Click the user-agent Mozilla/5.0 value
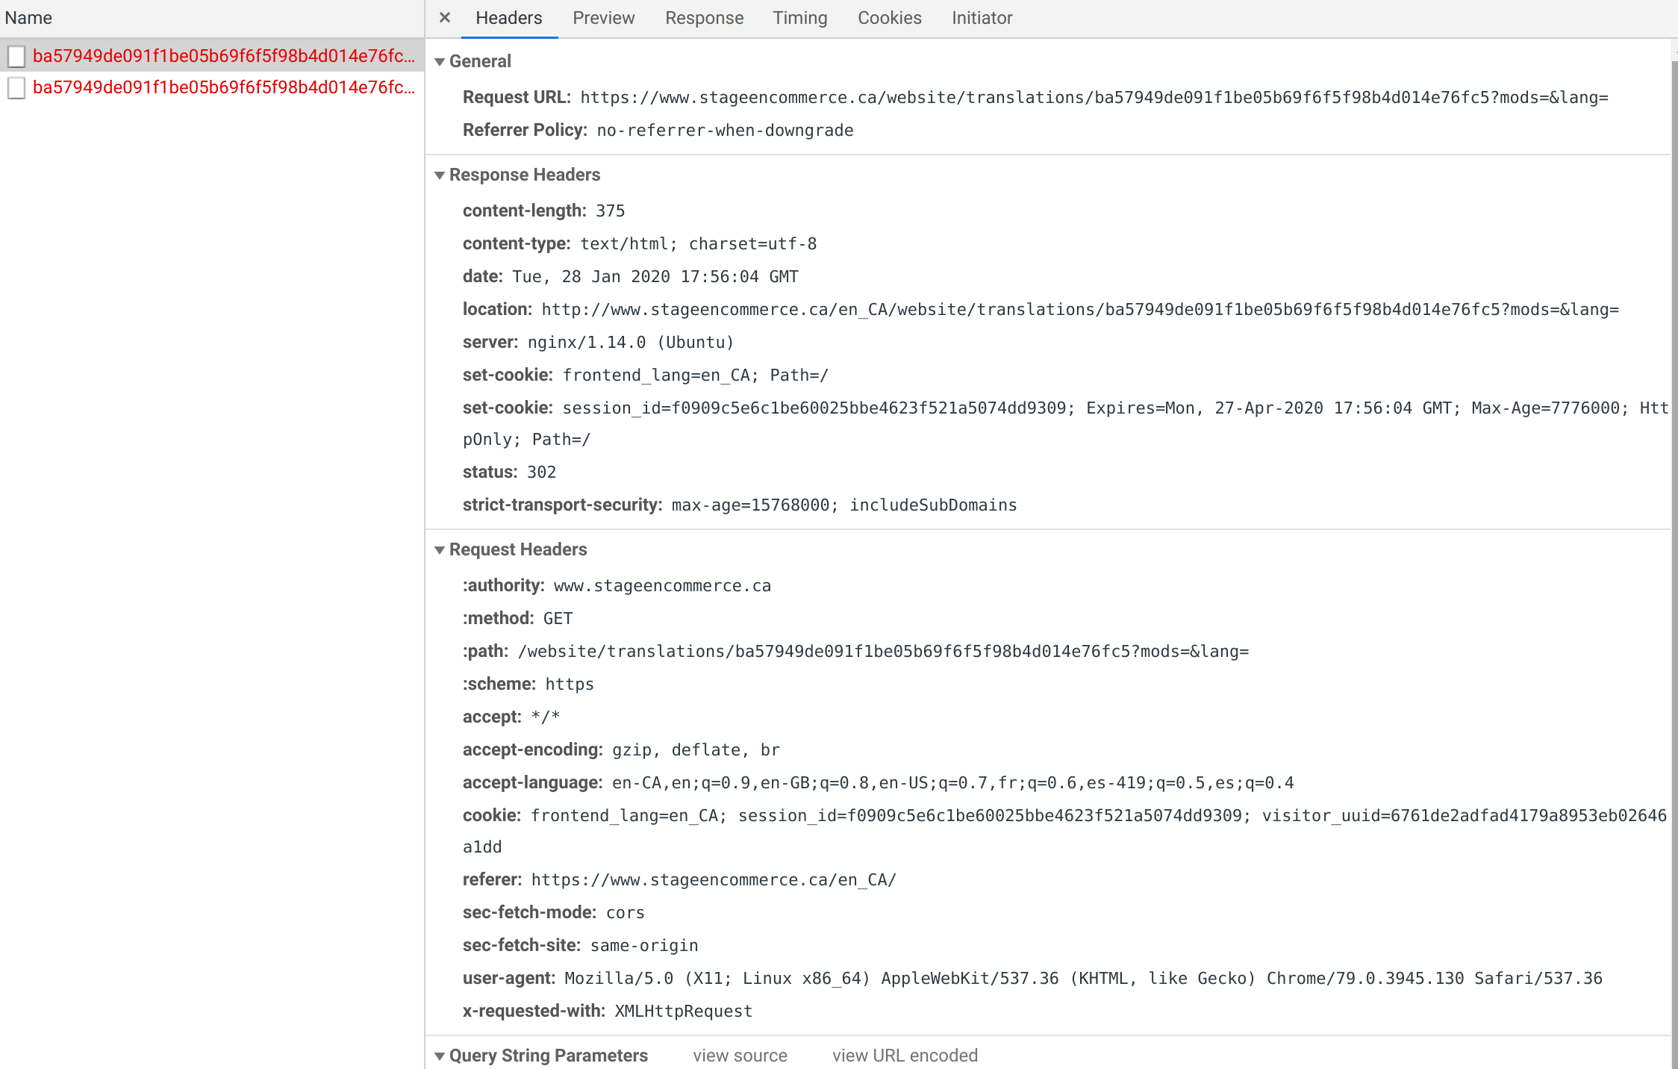 1083,979
